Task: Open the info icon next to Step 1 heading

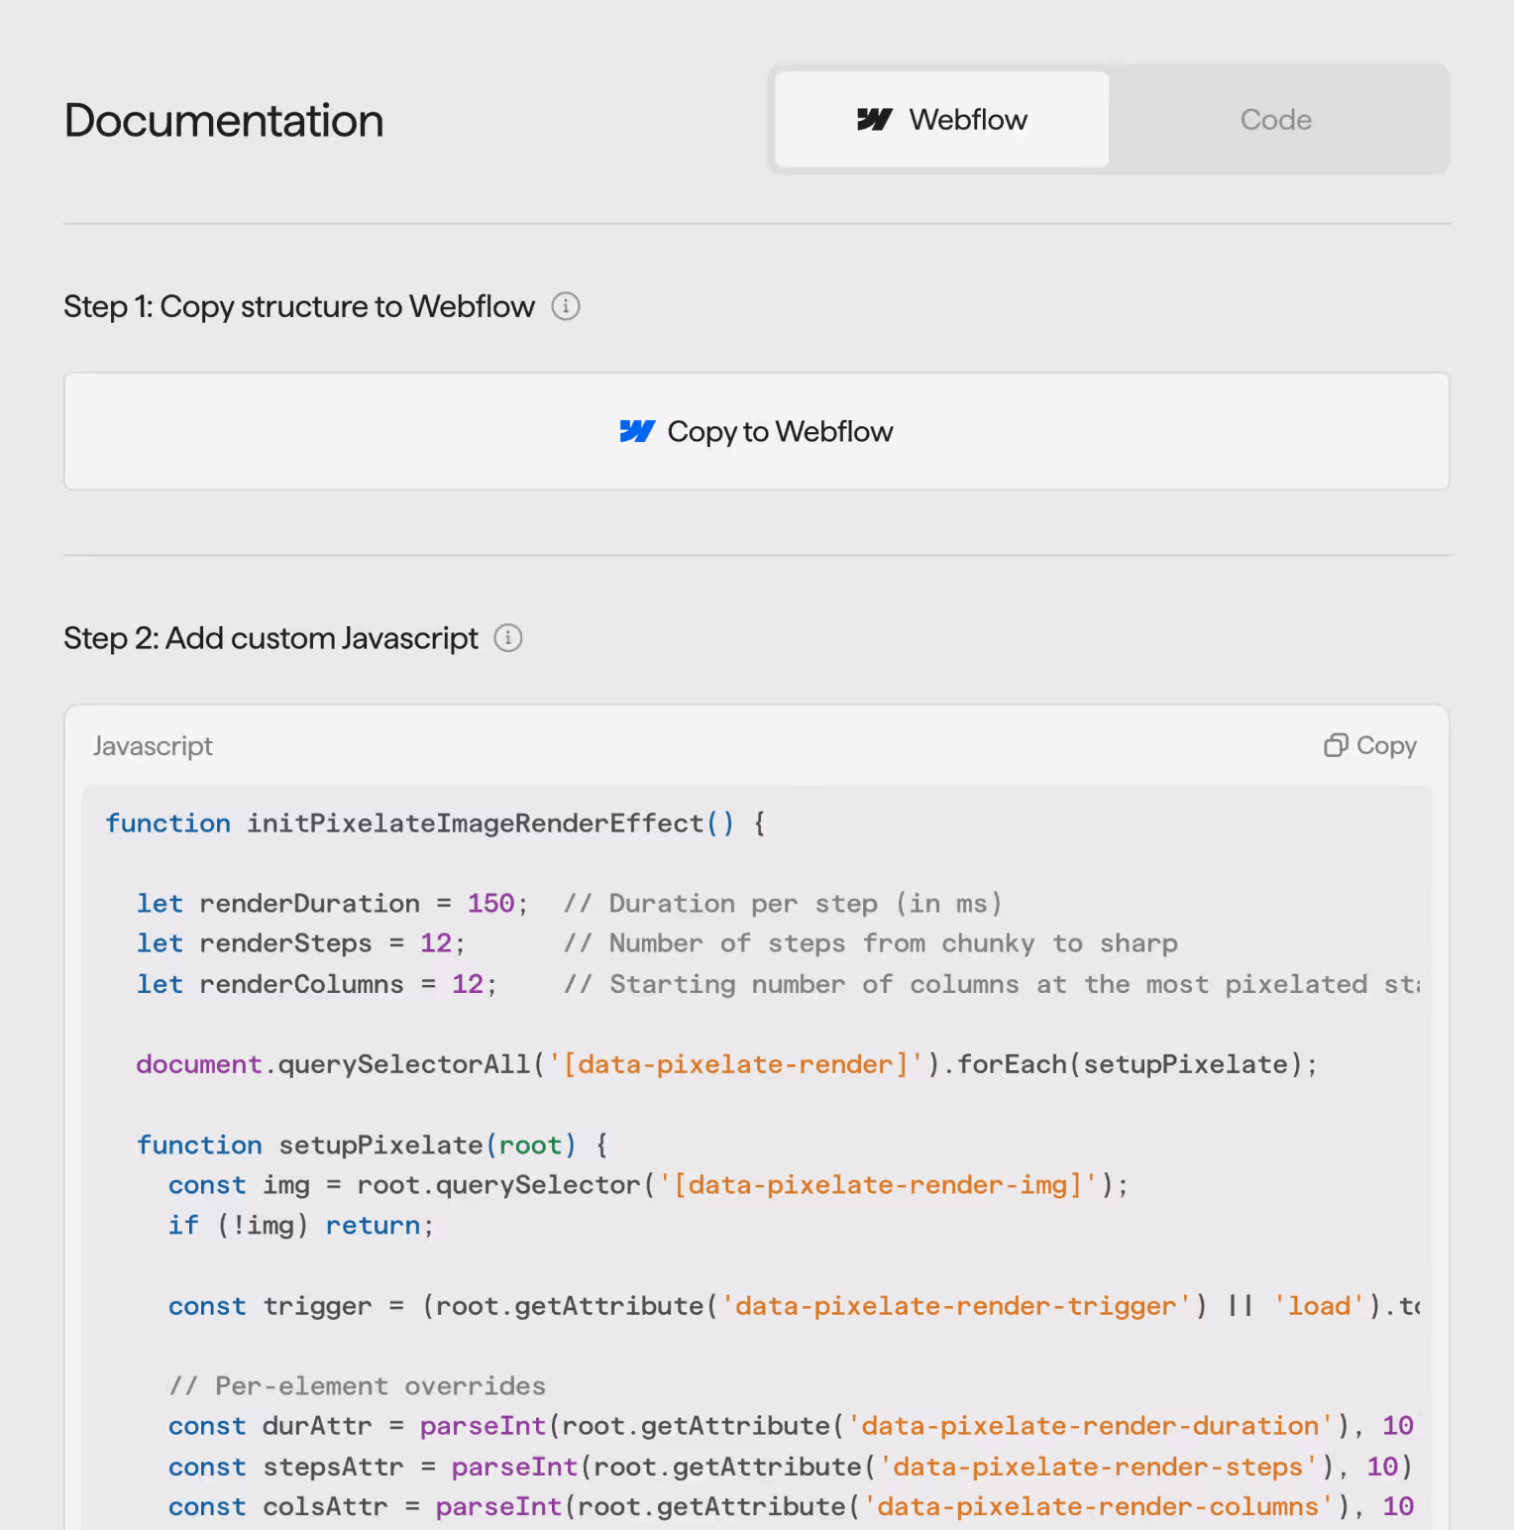Action: tap(566, 307)
